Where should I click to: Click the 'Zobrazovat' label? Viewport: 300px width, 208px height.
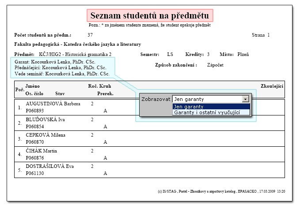156,99
